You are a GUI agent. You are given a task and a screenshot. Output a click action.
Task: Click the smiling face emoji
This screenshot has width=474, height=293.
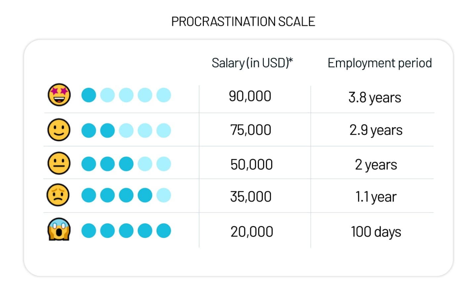(59, 130)
